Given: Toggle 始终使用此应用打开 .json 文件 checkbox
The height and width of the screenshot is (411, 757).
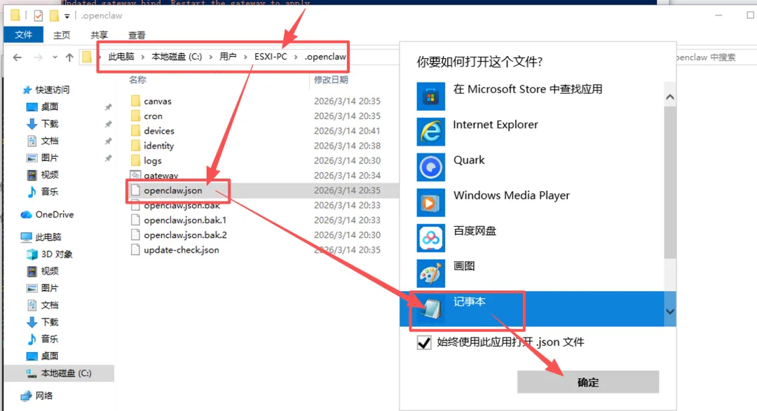Looking at the screenshot, I should [424, 342].
